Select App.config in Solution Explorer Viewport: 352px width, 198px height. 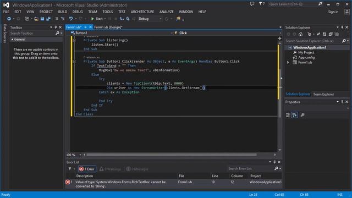click(x=306, y=57)
